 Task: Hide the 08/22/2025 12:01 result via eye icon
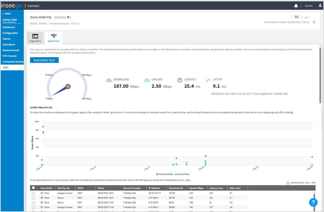tap(42, 198)
